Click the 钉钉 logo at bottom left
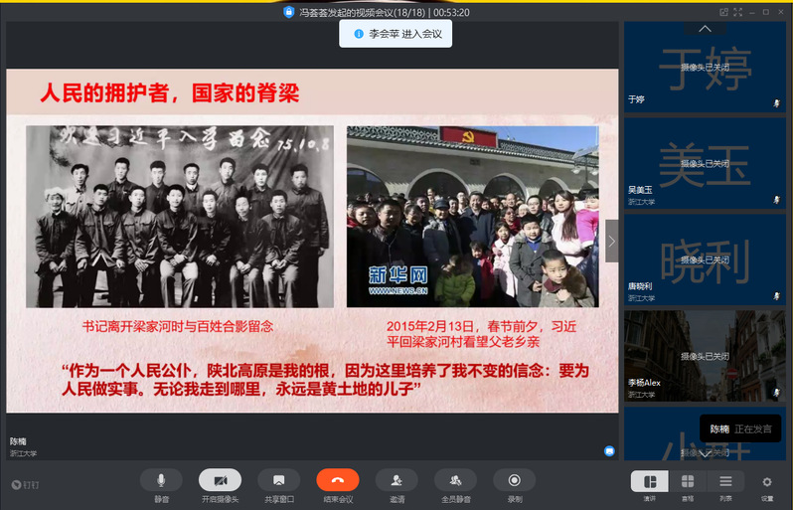This screenshot has height=510, width=793. click(x=25, y=485)
